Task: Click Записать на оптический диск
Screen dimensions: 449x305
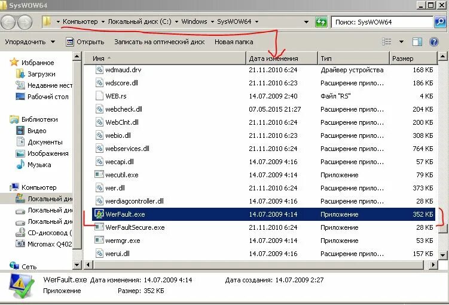Action: (x=160, y=42)
